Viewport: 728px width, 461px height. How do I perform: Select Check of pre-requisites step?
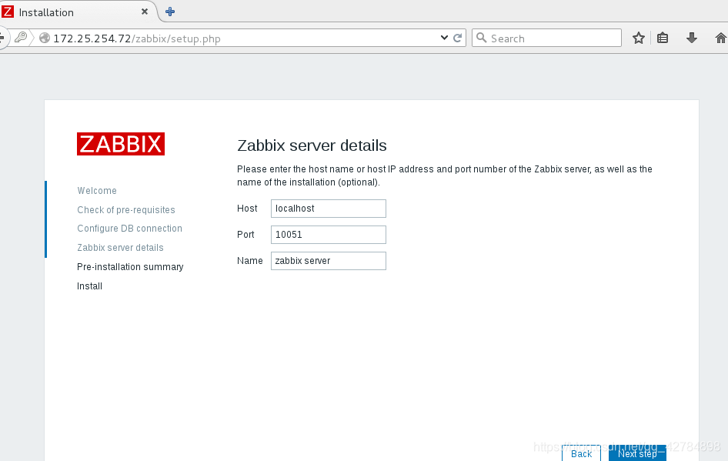tap(125, 210)
